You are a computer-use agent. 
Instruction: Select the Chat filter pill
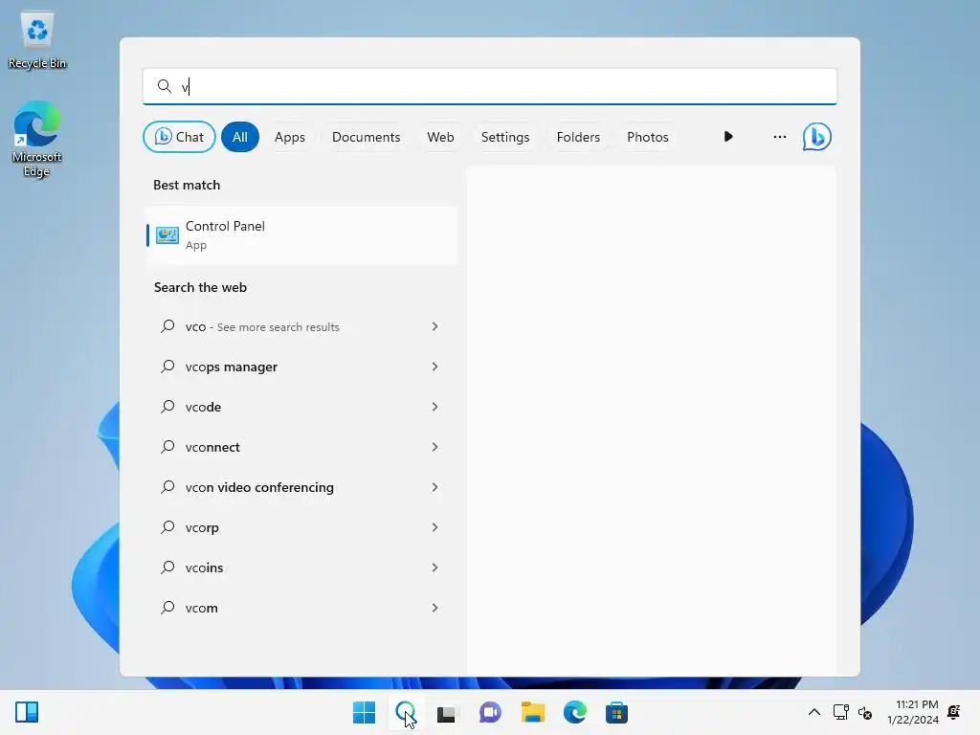pyautogui.click(x=179, y=137)
